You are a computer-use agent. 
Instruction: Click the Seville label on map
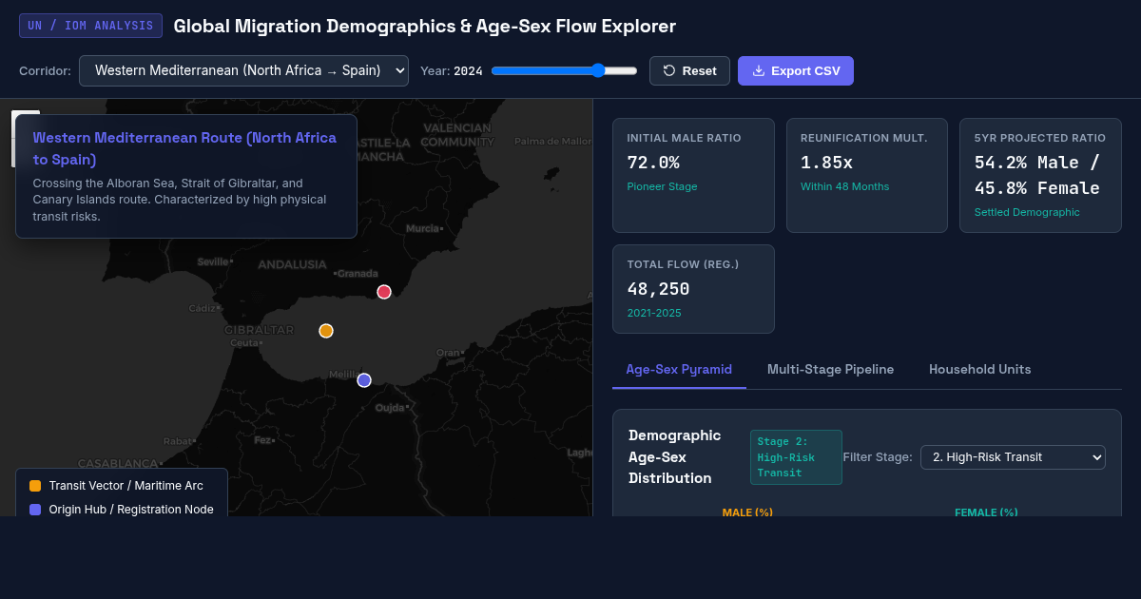tap(213, 261)
